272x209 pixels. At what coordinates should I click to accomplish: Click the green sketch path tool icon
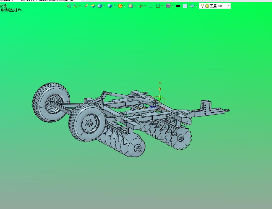tap(75, 6)
